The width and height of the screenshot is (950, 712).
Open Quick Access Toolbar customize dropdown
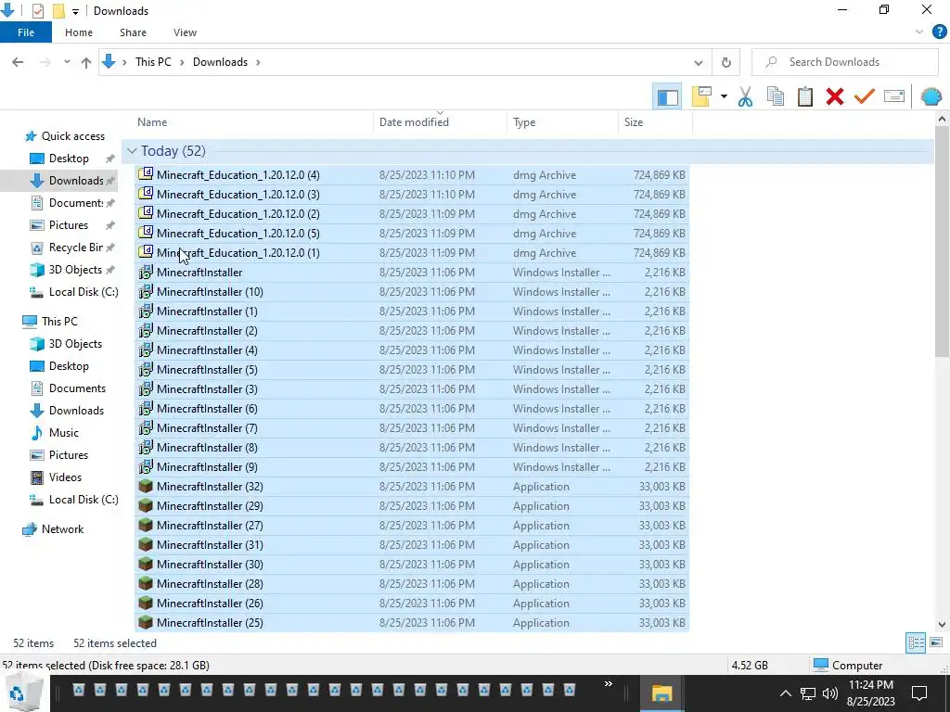(x=75, y=11)
